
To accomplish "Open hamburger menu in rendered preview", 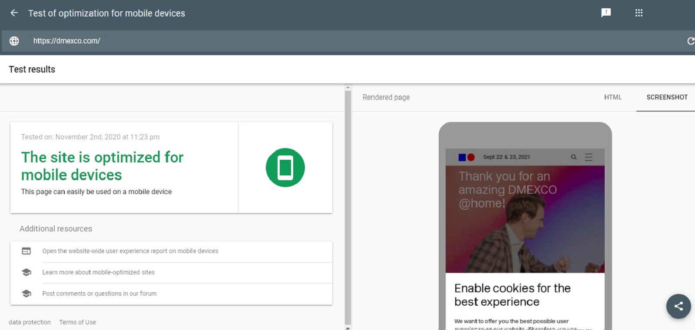I will 589,157.
